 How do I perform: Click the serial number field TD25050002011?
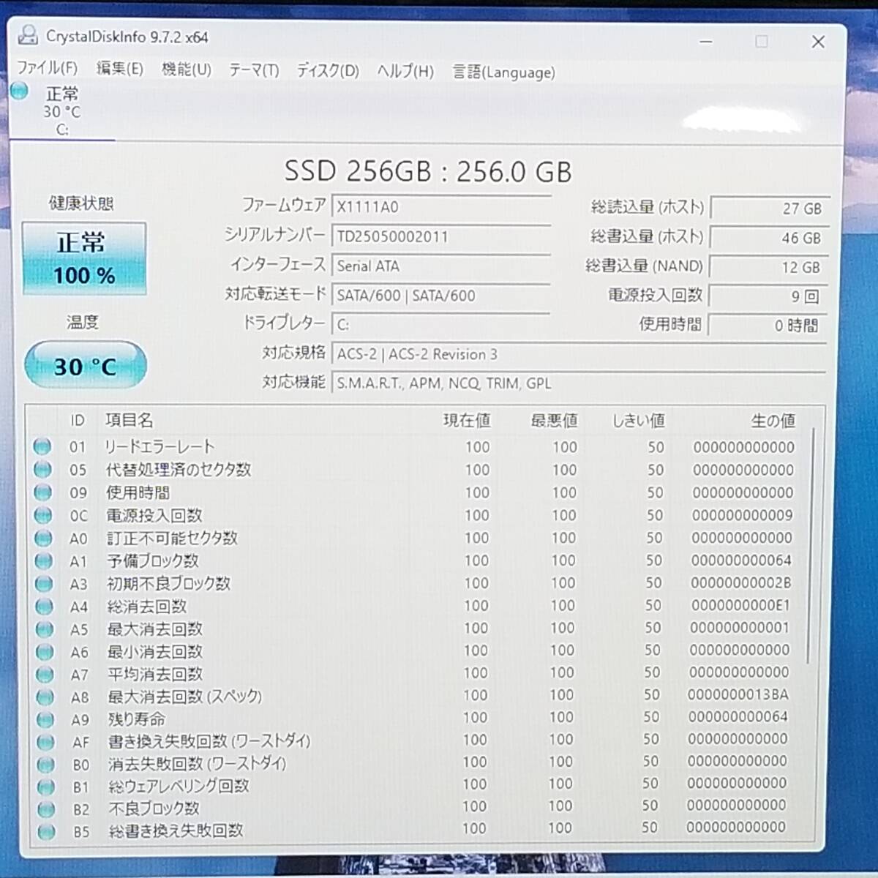click(441, 236)
